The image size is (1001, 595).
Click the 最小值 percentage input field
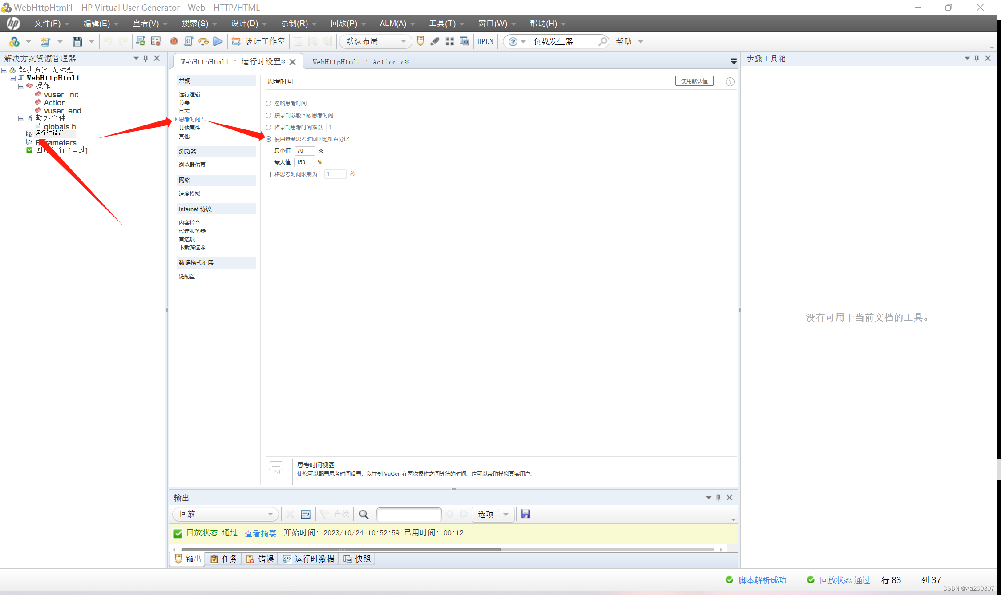[304, 151]
